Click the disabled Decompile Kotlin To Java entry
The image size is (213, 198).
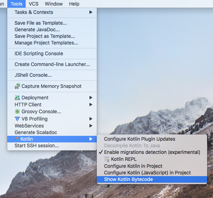point(152,146)
